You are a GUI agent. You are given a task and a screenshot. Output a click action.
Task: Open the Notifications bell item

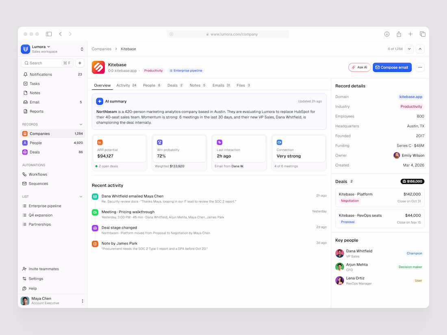[52, 74]
